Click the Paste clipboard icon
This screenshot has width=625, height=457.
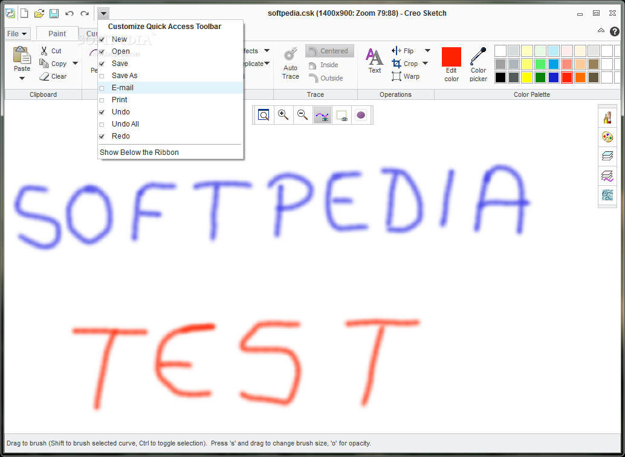pyautogui.click(x=22, y=55)
